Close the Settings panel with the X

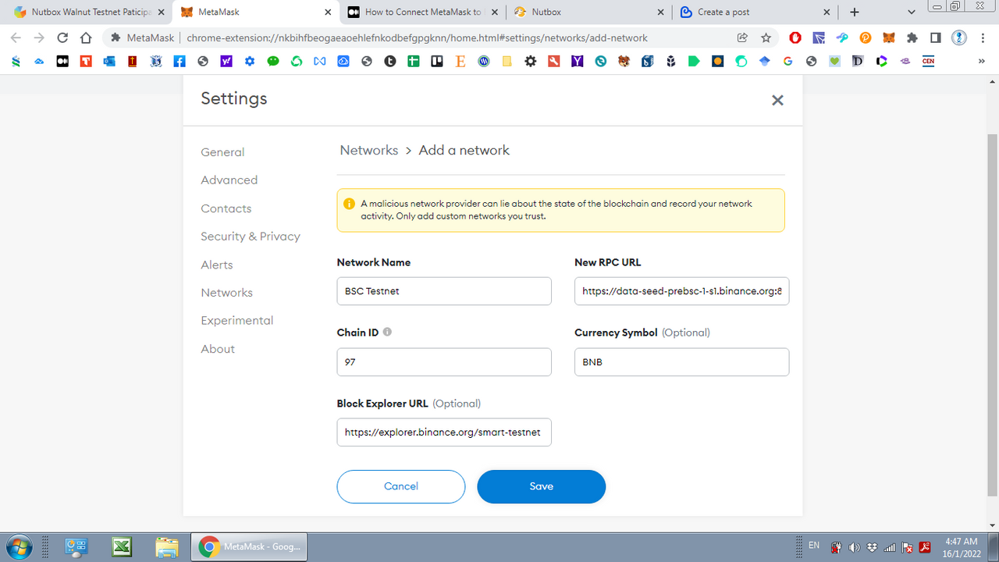pyautogui.click(x=777, y=100)
